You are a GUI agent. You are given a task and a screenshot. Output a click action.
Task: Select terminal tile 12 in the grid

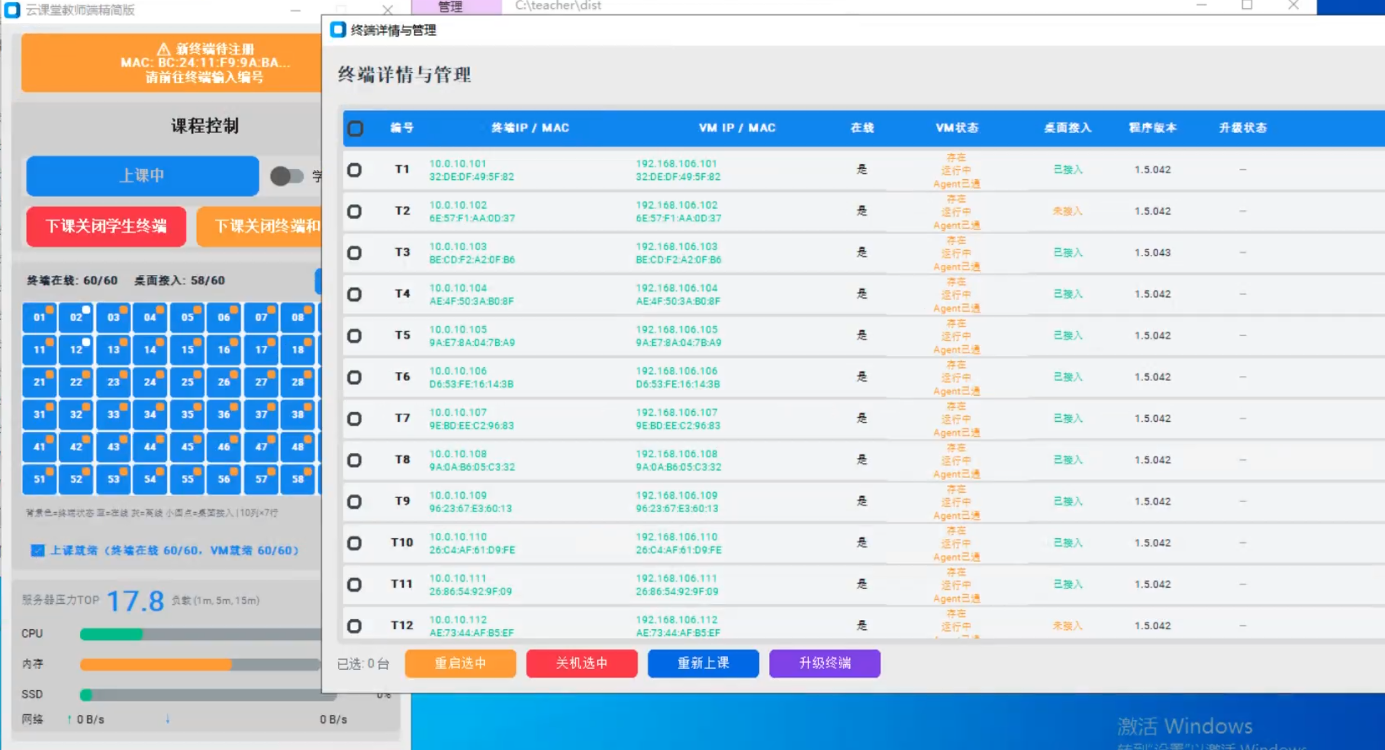[76, 350]
